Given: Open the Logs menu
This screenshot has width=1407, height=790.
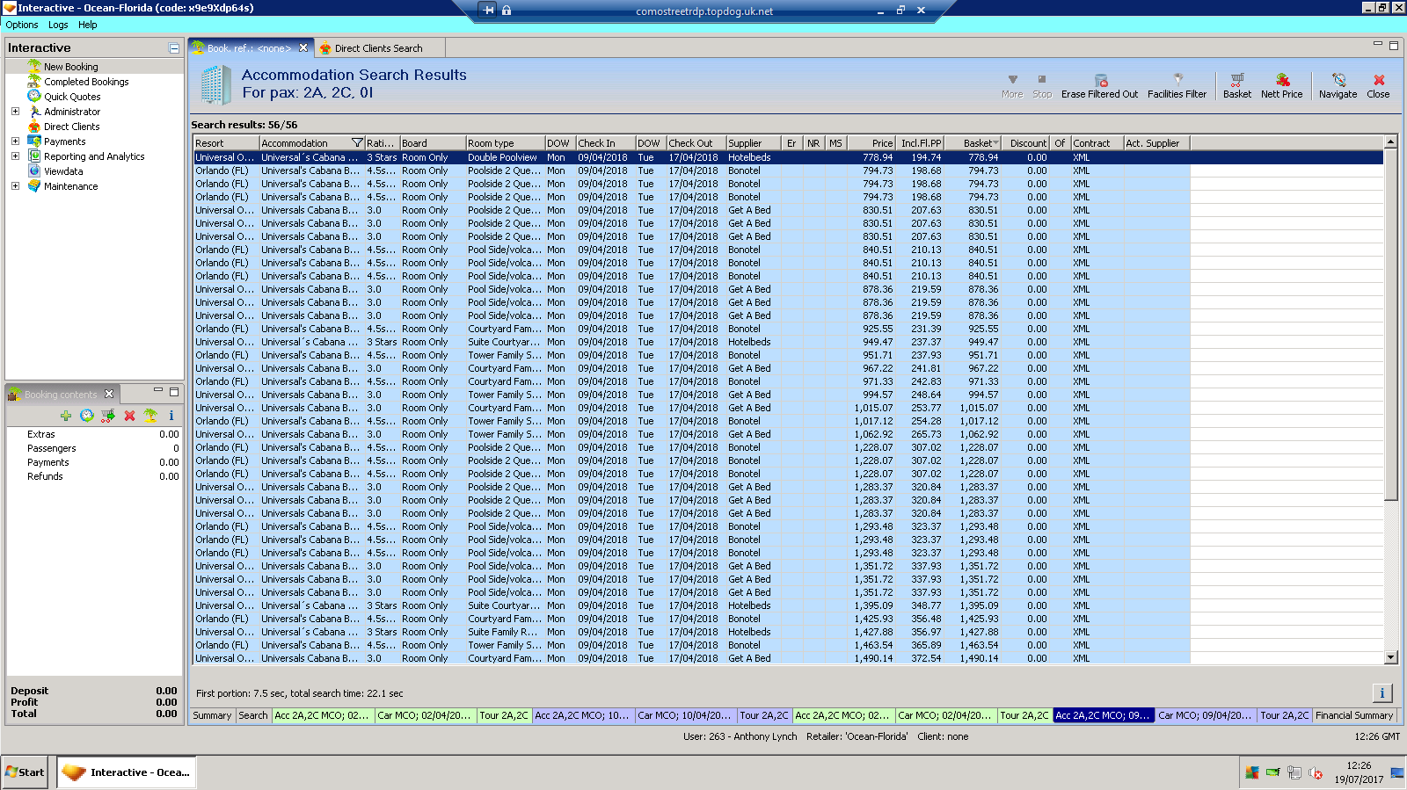Looking at the screenshot, I should 58,25.
